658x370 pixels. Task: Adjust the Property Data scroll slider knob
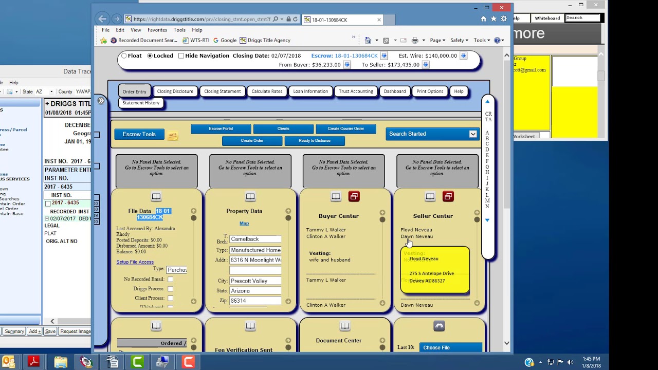(288, 218)
